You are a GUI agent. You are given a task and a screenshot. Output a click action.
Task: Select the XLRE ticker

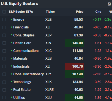tap(50, 90)
